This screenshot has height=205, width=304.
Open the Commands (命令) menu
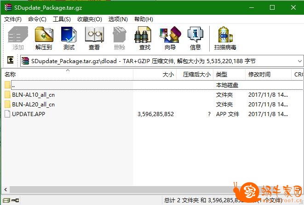point(37,19)
